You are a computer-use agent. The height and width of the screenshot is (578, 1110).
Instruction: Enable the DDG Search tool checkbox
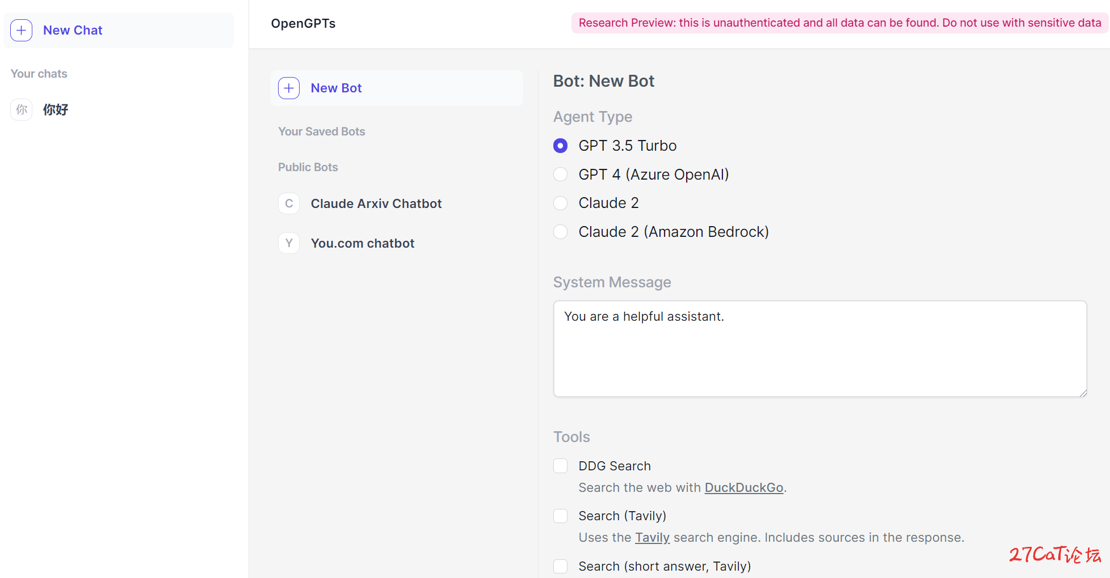560,466
